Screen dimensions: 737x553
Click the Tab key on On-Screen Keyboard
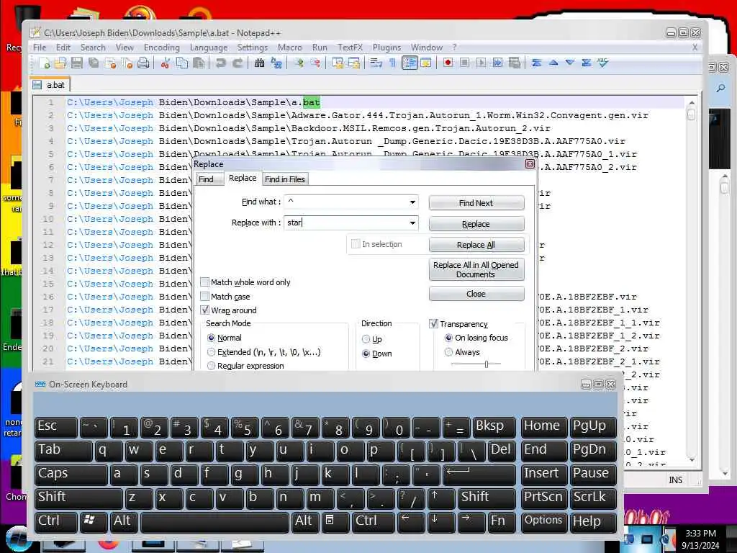(63, 451)
